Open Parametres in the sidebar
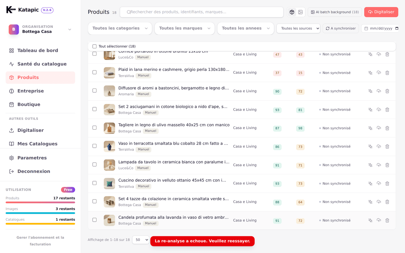 click(x=40, y=158)
